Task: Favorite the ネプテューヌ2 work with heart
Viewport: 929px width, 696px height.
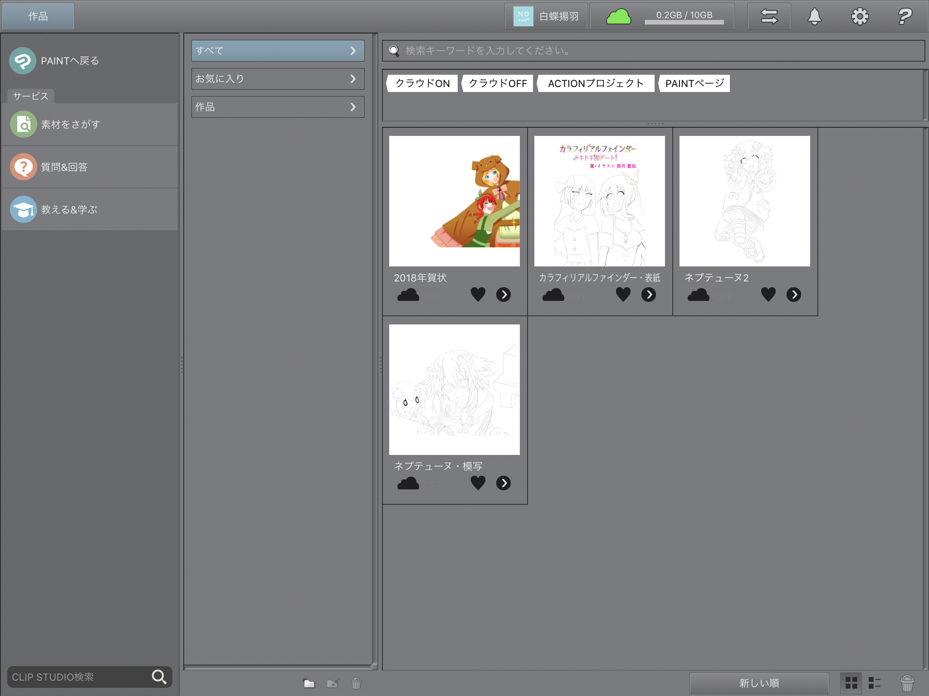Action: tap(768, 295)
